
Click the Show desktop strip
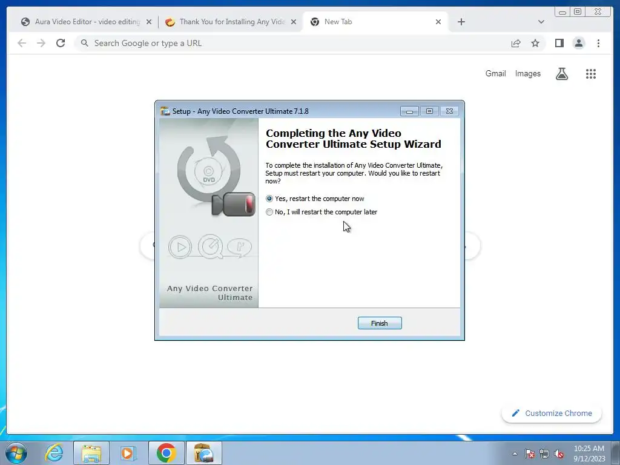coord(616,453)
